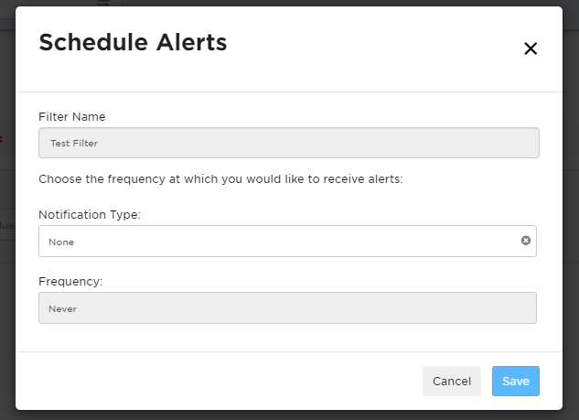Cancel the alert scheduling
579x420 pixels.
click(x=452, y=381)
